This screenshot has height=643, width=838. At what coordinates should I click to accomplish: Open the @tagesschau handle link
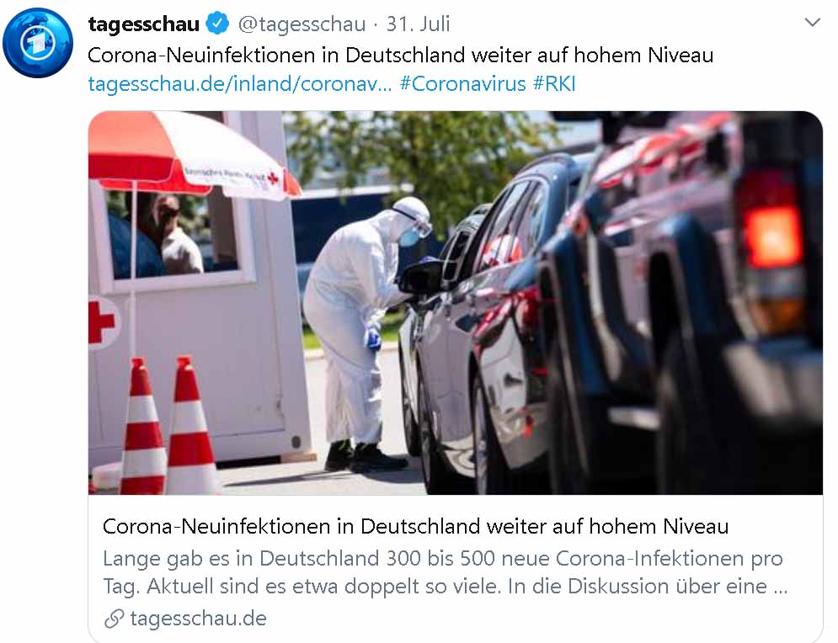(x=302, y=24)
